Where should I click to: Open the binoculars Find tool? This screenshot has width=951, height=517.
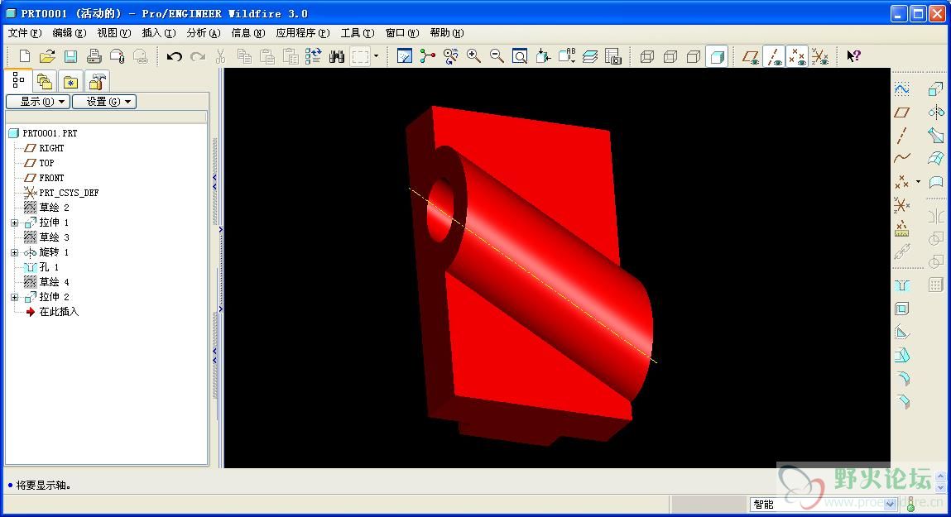pyautogui.click(x=337, y=56)
